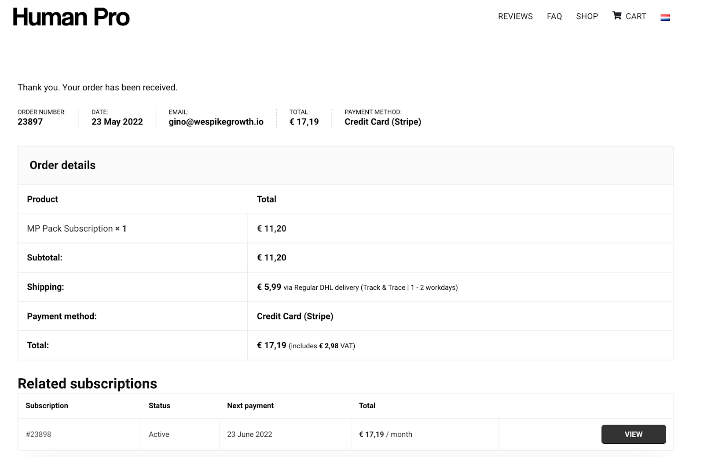The image size is (704, 457).
Task: Navigate to the Shop page
Action: [x=587, y=16]
